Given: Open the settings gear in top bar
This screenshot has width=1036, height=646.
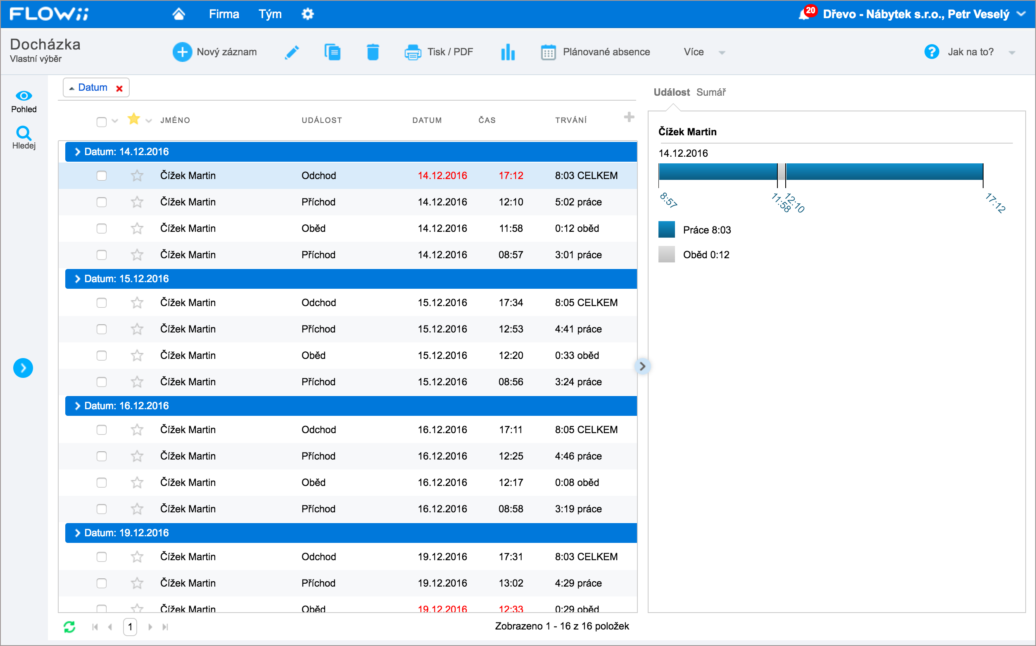Looking at the screenshot, I should [x=308, y=14].
